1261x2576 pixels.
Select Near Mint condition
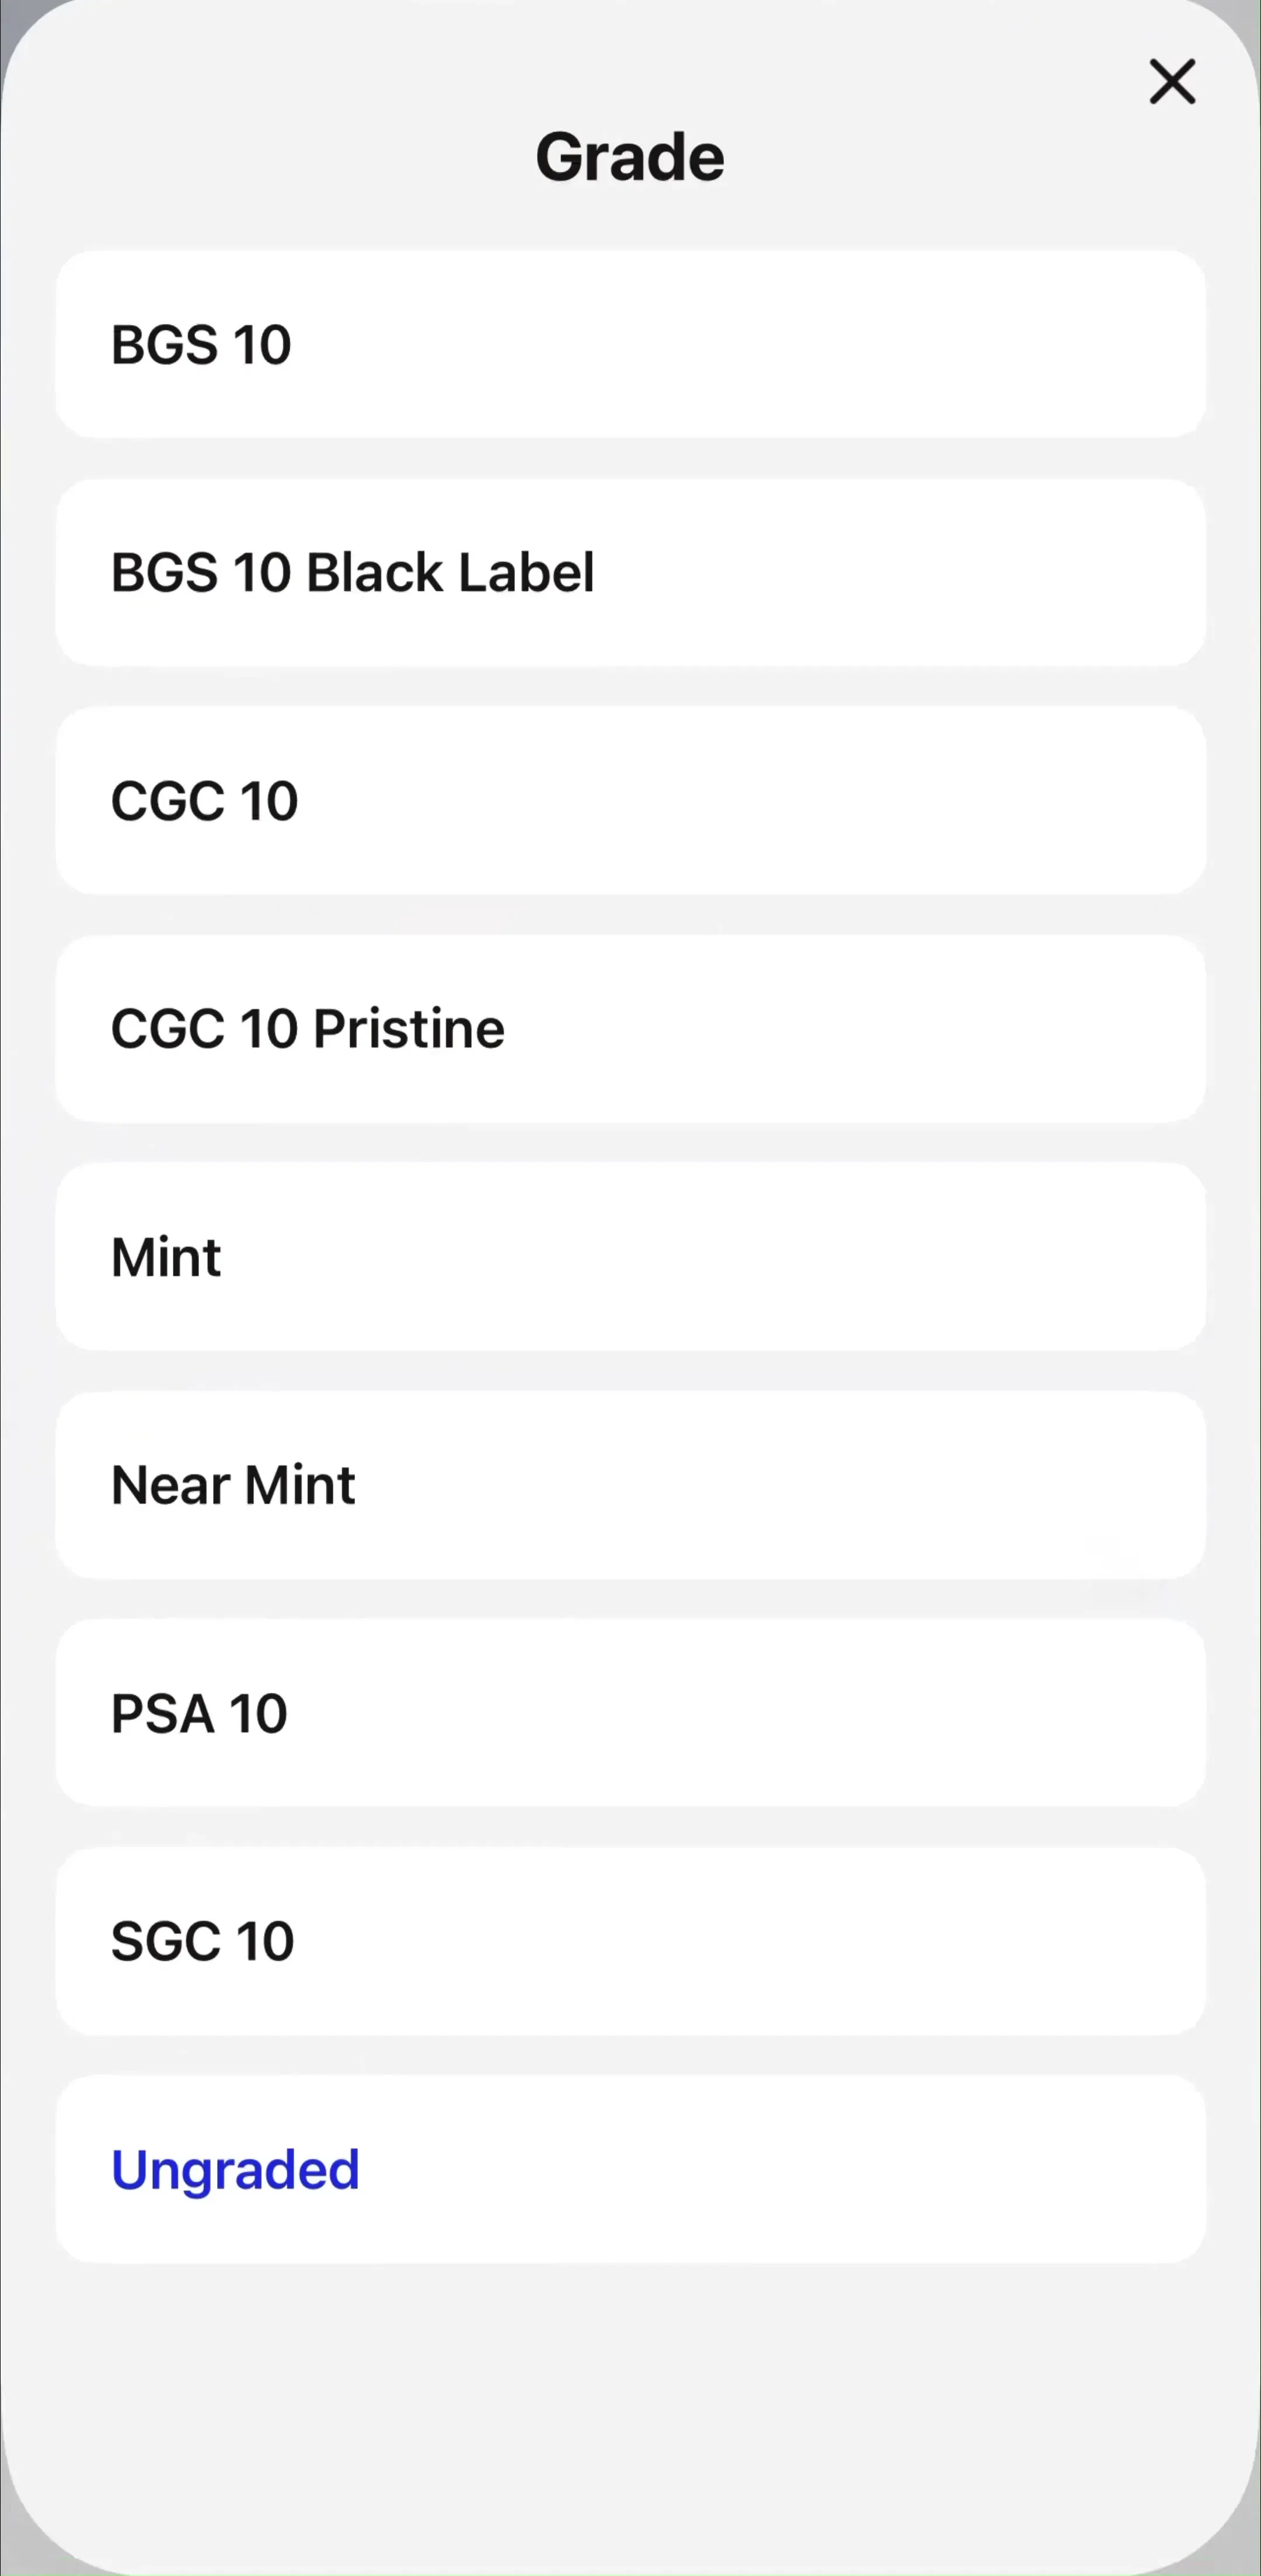630,1484
